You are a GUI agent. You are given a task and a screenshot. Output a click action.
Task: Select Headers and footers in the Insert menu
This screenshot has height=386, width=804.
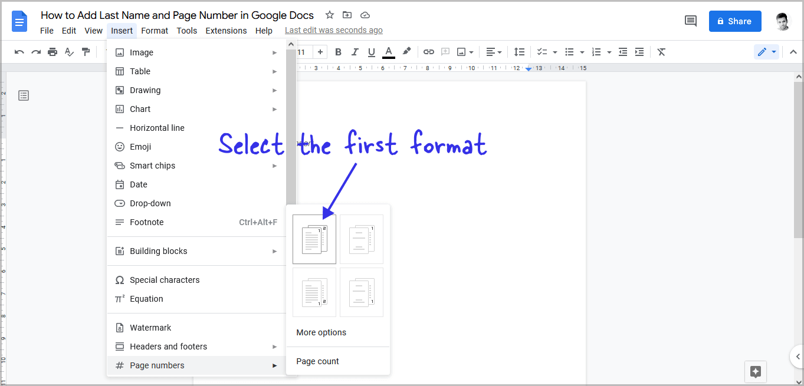[x=168, y=347]
